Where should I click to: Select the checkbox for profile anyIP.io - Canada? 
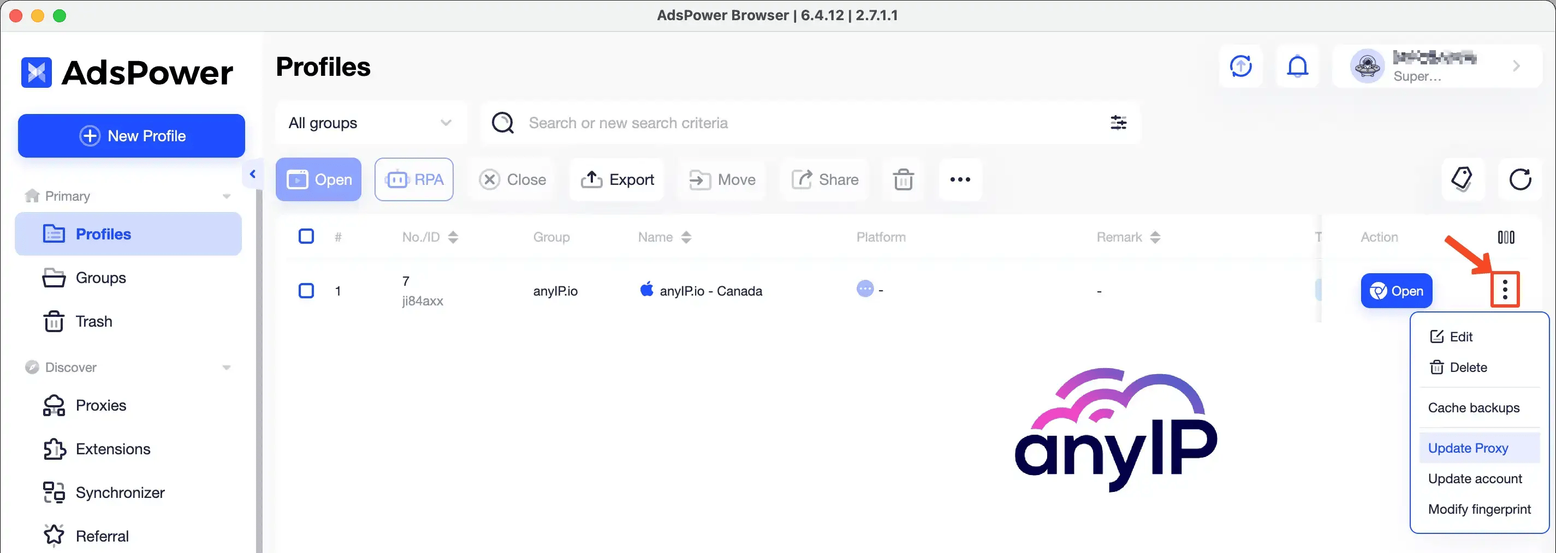(306, 290)
